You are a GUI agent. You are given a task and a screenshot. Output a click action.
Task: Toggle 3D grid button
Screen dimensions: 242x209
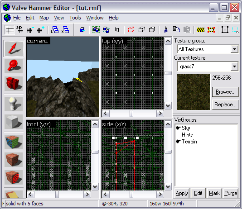click(19, 30)
